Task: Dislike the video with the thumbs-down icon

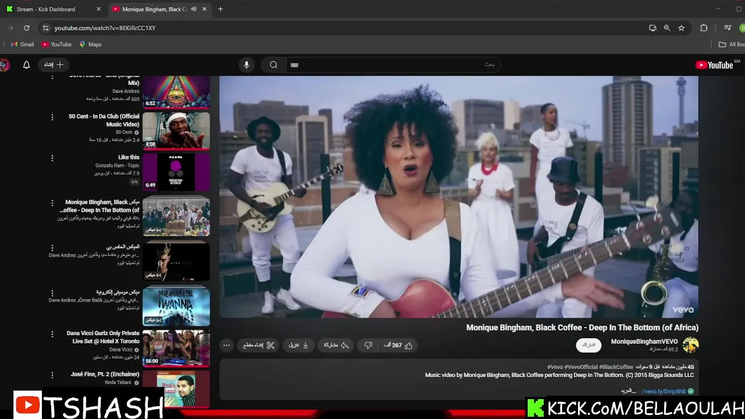Action: pos(368,345)
